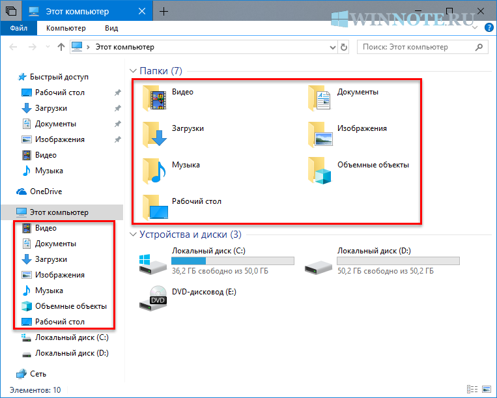This screenshot has width=497, height=398.
Task: Open Загрузки under Этот компьютер in sidebar
Action: (x=44, y=259)
